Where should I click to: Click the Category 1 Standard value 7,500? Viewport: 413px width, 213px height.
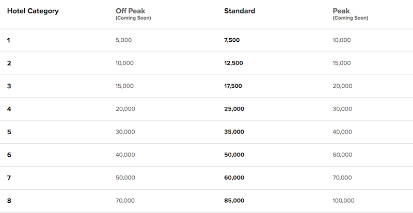pyautogui.click(x=232, y=40)
